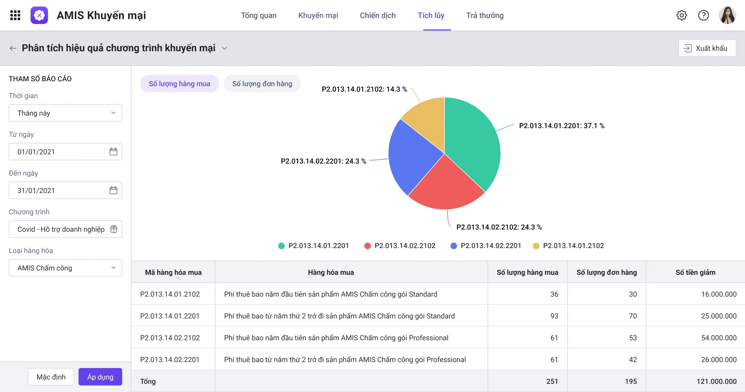Expand the Thời gian dropdown Tháng này

pos(65,113)
